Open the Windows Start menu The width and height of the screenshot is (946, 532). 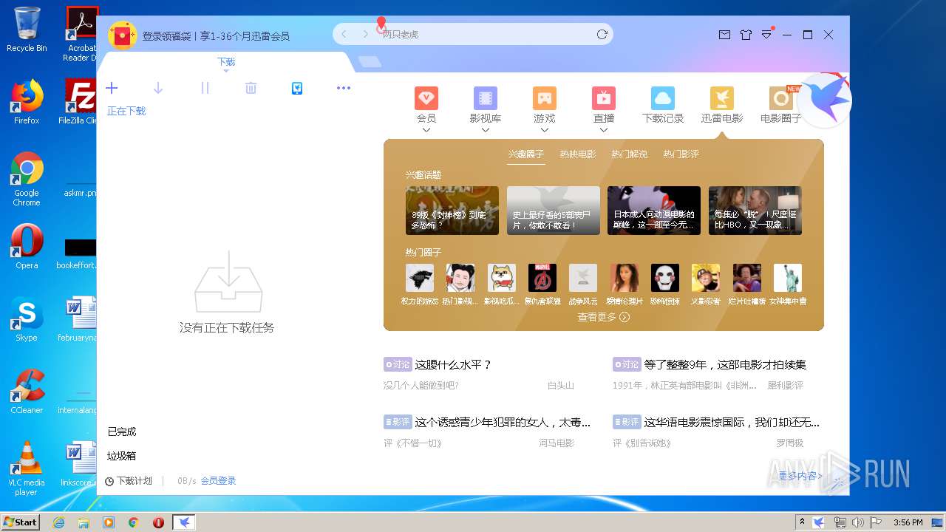(21, 522)
